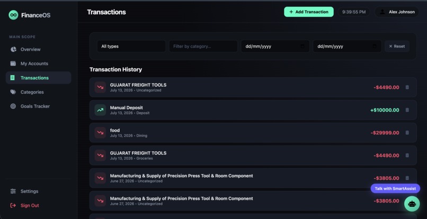Select the Manual Deposit transaction title

click(127, 108)
